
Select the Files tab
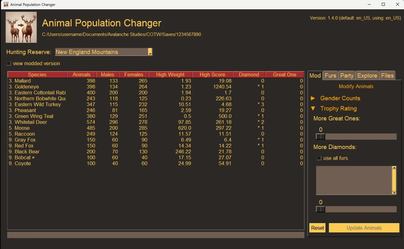pos(387,76)
